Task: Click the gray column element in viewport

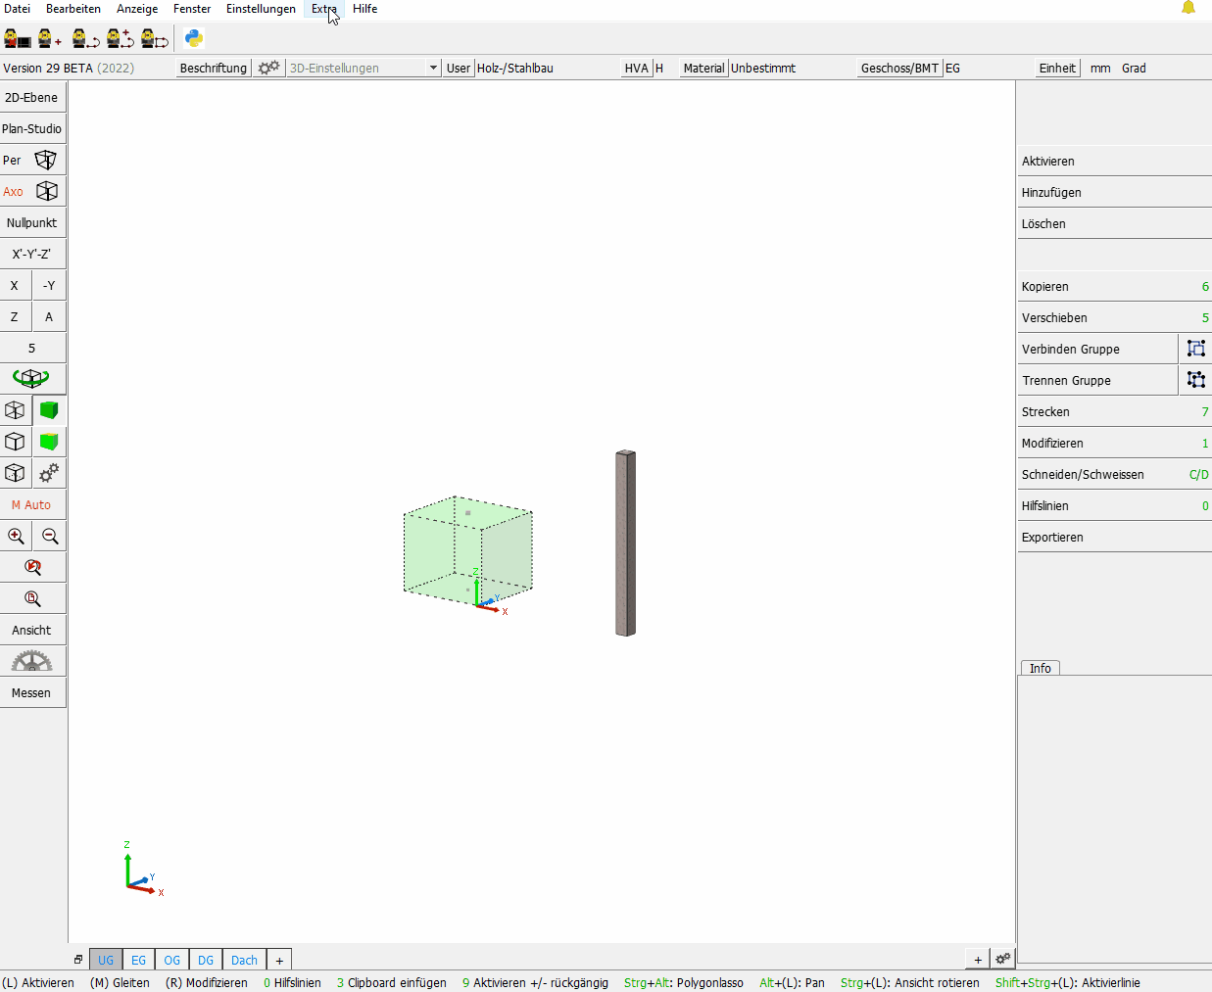Action: click(x=625, y=543)
